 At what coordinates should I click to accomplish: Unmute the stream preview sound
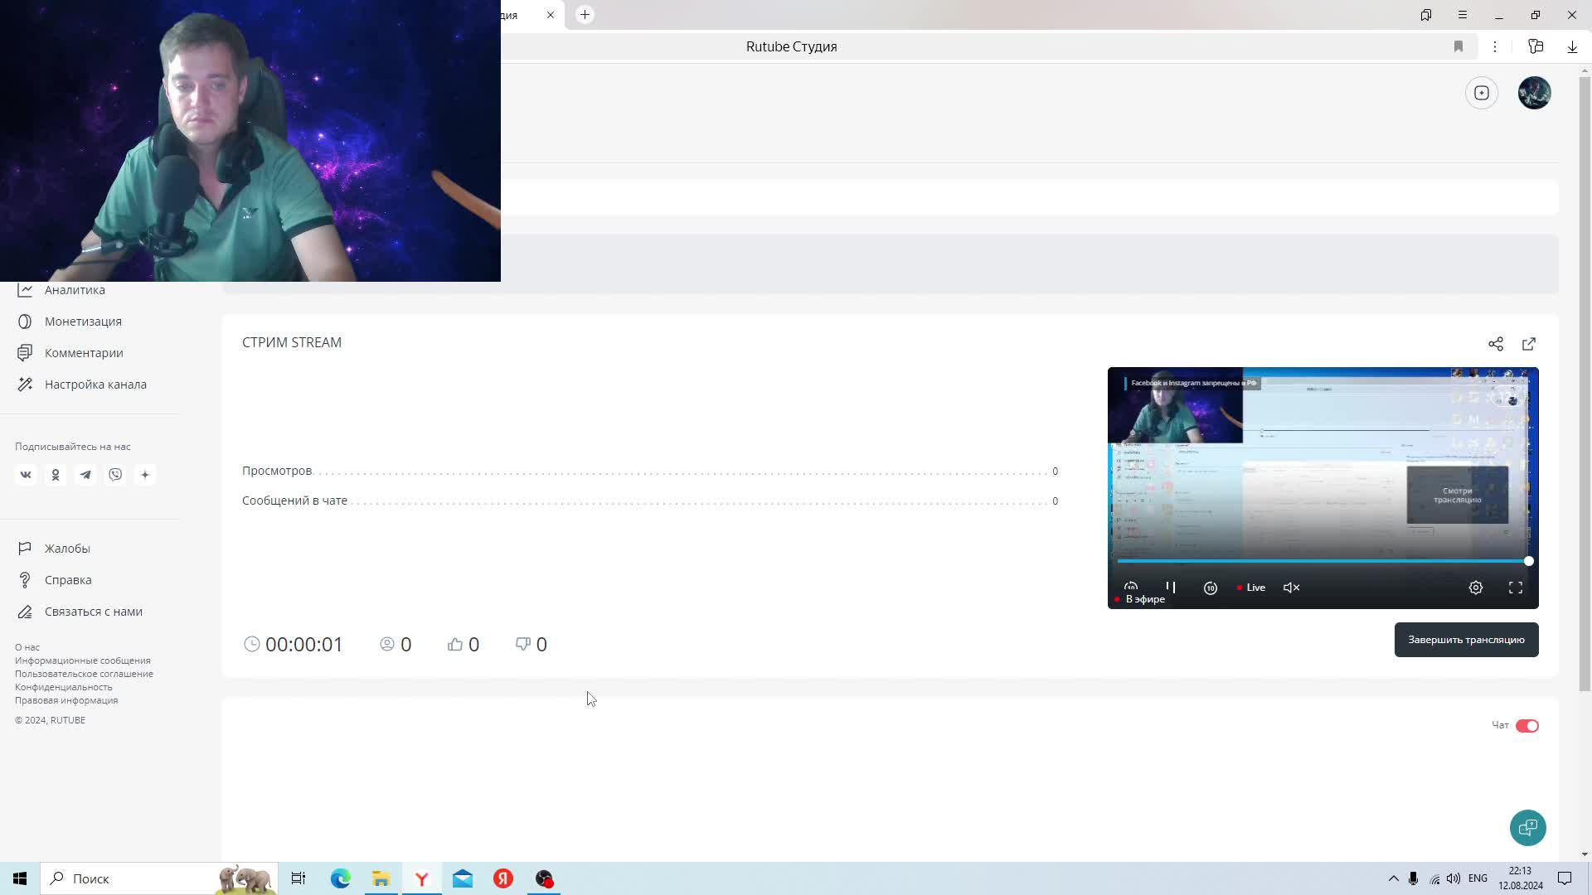(x=1291, y=588)
